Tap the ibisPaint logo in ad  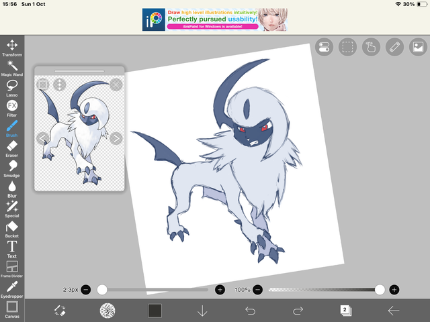pos(154,19)
